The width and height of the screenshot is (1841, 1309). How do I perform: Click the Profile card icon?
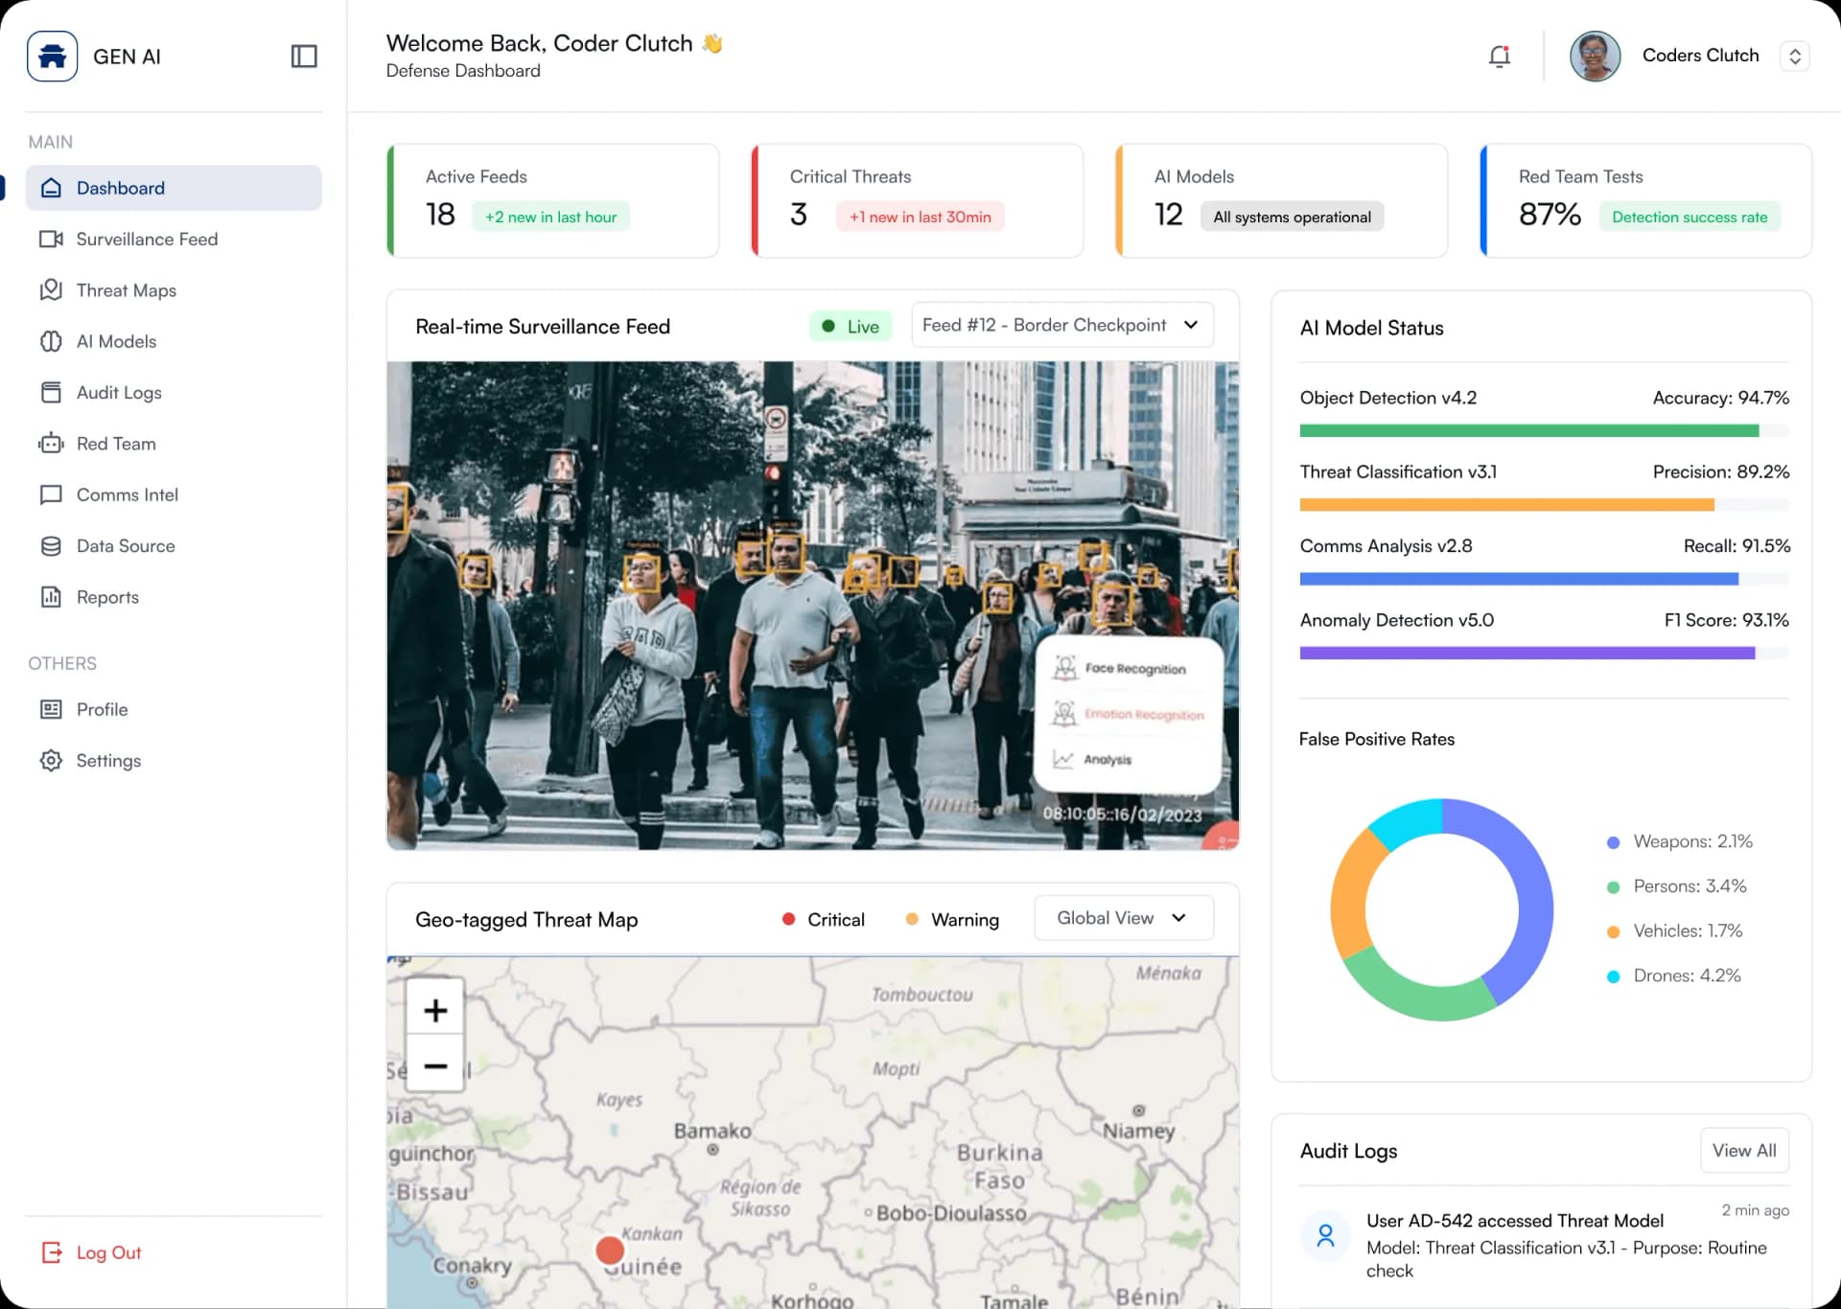point(51,709)
